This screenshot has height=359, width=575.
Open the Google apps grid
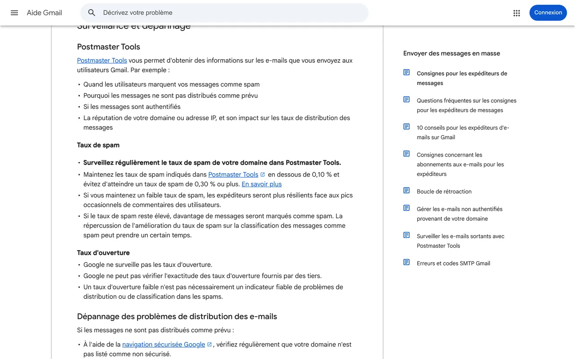517,13
